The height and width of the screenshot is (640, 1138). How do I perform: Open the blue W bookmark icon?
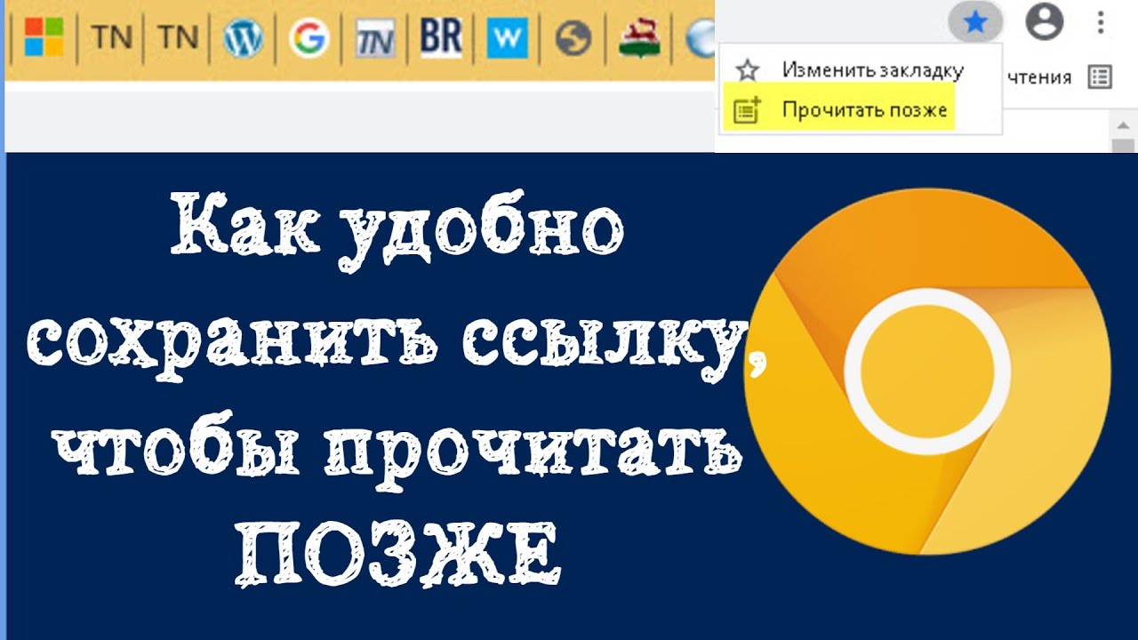coord(507,39)
